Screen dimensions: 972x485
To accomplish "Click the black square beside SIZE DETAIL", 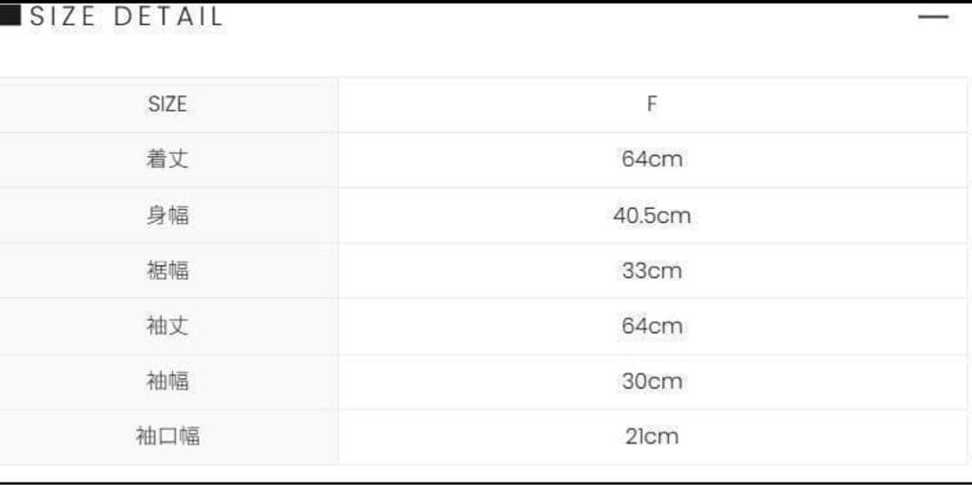I will click(11, 15).
